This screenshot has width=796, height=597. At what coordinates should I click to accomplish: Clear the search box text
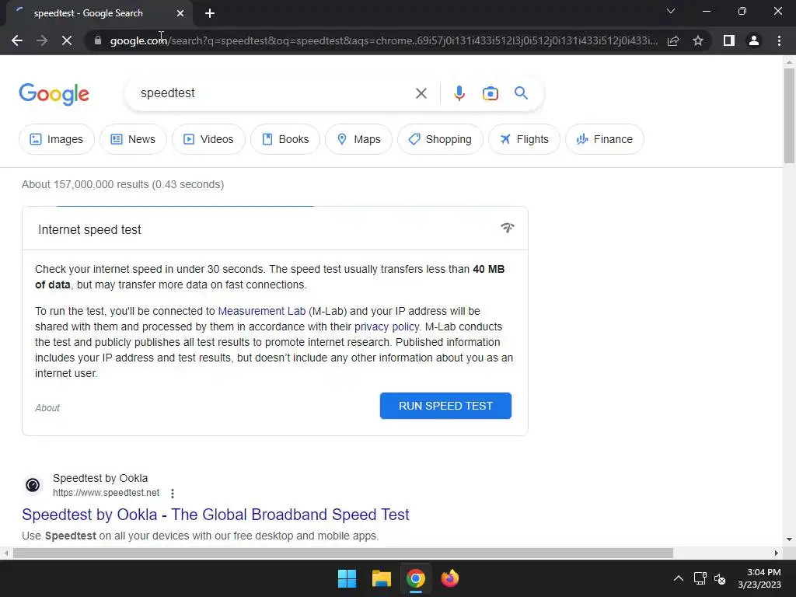click(x=421, y=93)
